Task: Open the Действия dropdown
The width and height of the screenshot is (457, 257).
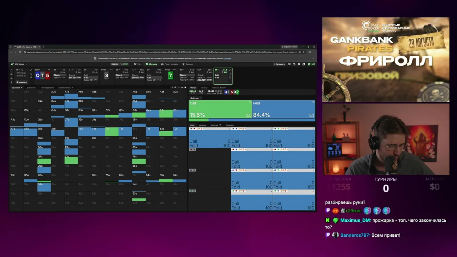Action: tap(196, 98)
